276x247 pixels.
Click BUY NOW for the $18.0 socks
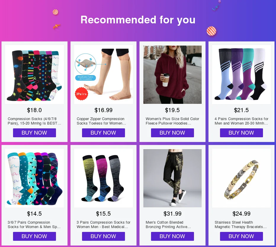click(x=34, y=133)
